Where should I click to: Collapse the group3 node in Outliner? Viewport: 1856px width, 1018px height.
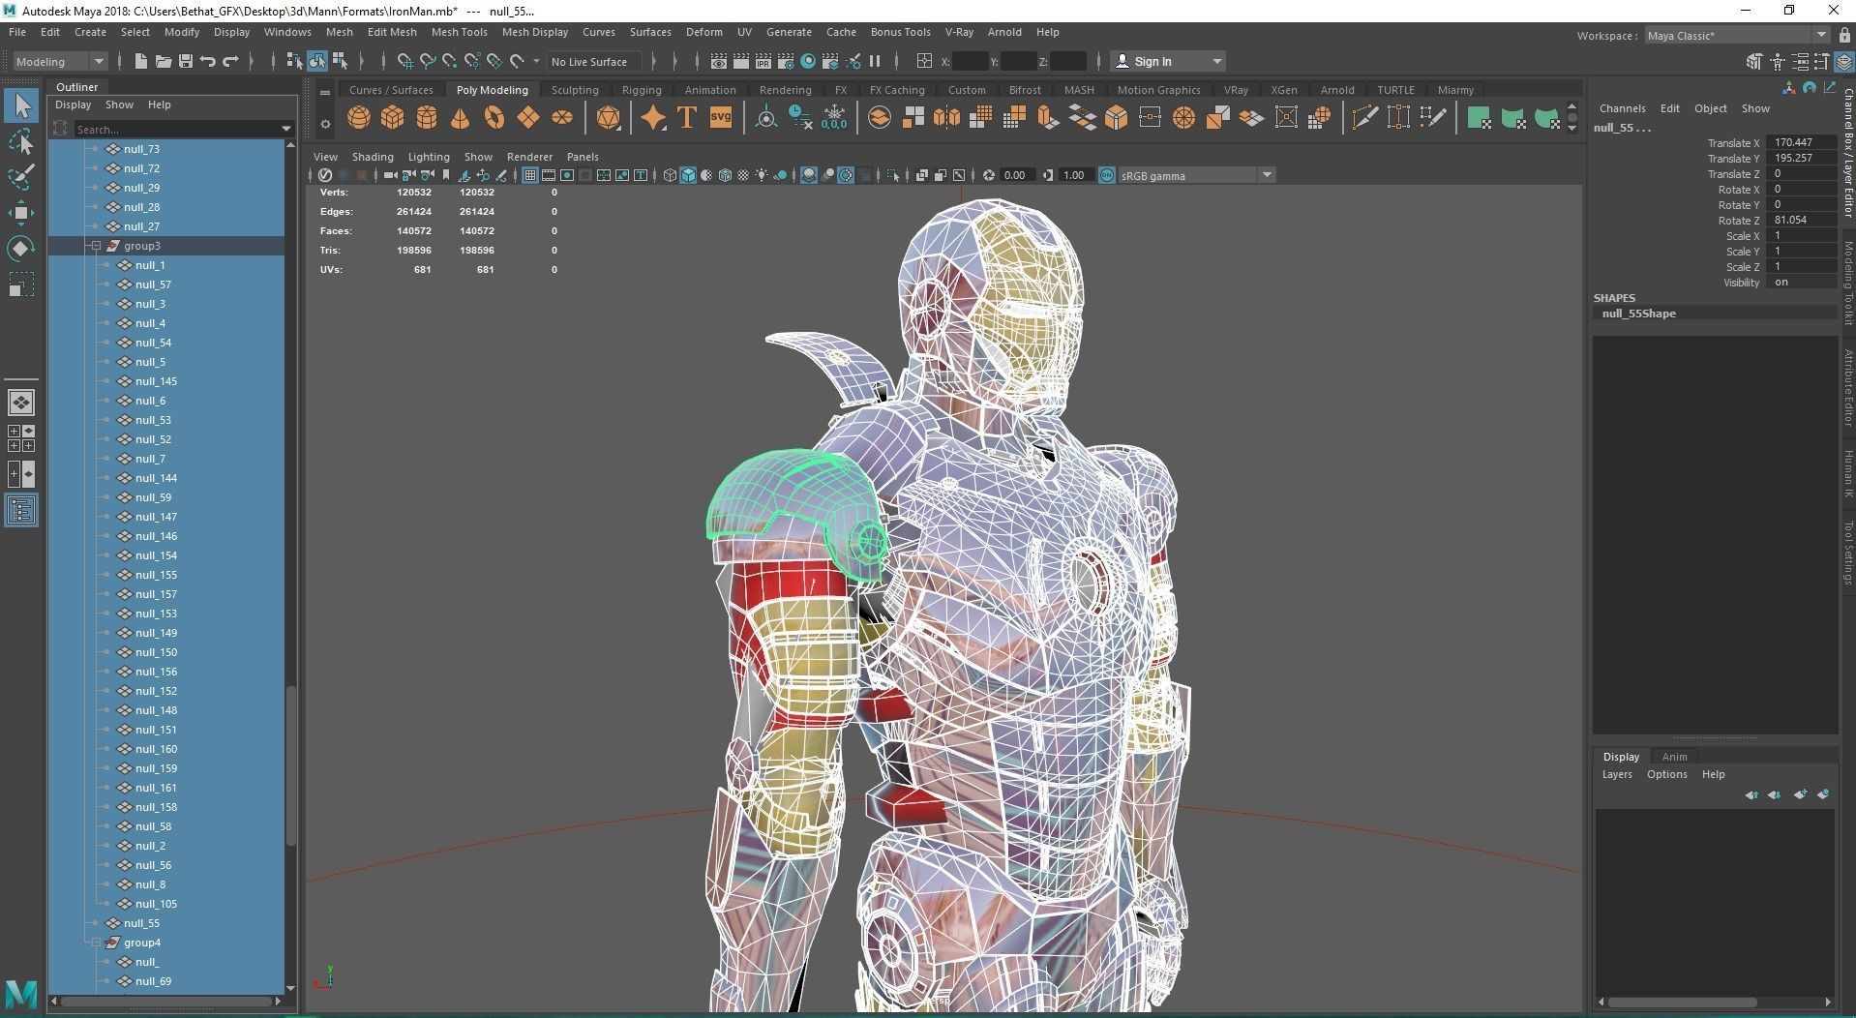[x=96, y=246]
